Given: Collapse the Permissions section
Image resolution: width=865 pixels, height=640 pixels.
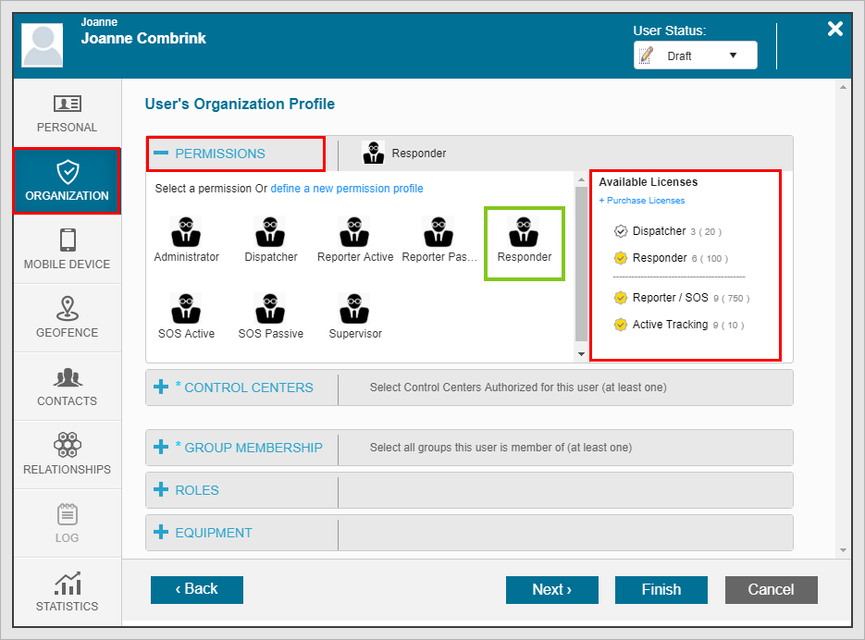Looking at the screenshot, I should pyautogui.click(x=161, y=154).
